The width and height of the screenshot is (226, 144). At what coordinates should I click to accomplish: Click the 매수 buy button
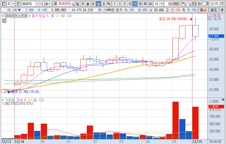[203, 10]
